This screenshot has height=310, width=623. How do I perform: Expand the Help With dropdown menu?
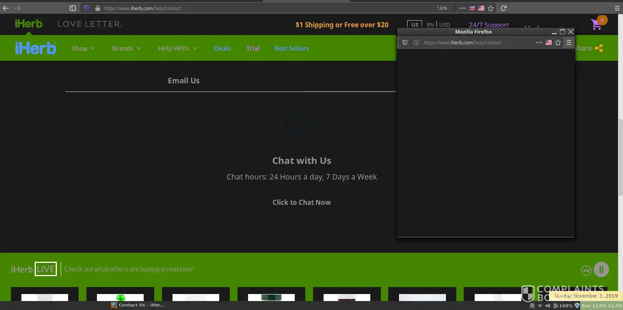point(178,48)
